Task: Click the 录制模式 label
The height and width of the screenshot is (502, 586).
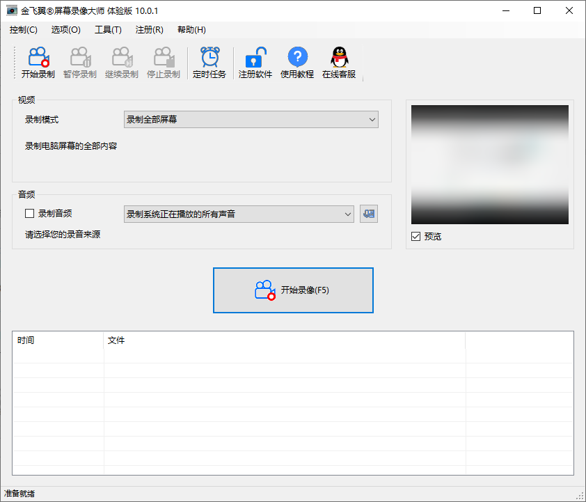Action: (x=42, y=120)
